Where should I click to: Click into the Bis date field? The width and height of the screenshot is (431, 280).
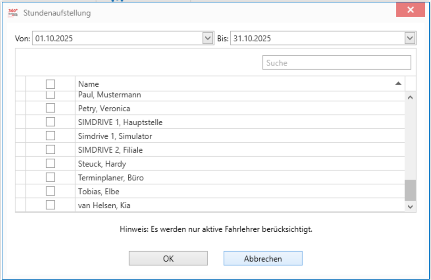tap(316, 38)
